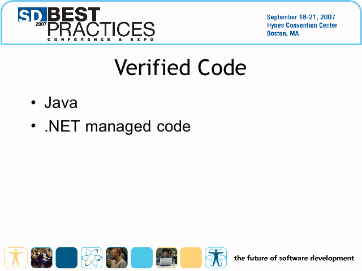Click the light blue square tile

click(x=141, y=257)
